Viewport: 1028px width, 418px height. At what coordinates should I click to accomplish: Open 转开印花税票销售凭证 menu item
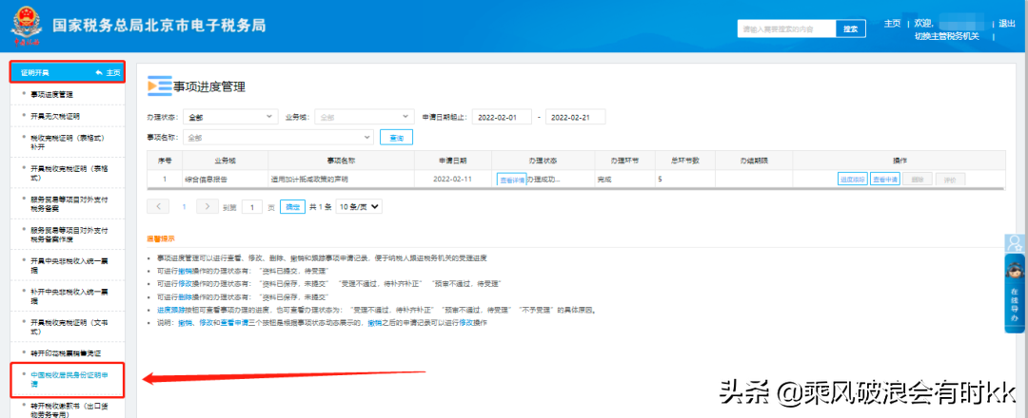click(65, 353)
